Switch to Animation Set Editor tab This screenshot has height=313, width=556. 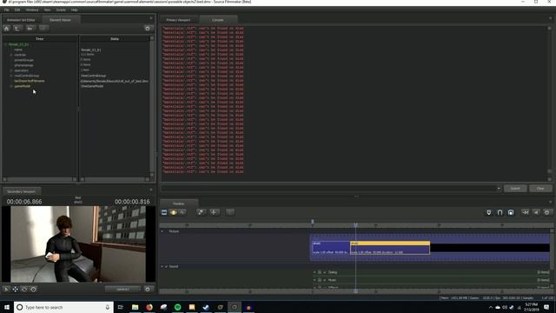pyautogui.click(x=21, y=20)
